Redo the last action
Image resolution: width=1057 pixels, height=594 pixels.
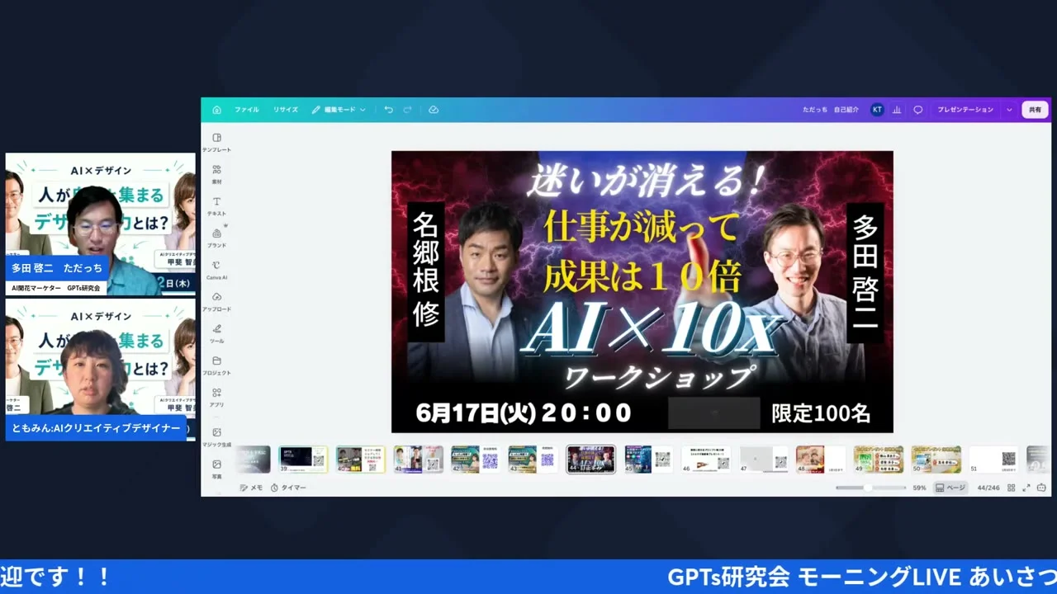point(407,110)
